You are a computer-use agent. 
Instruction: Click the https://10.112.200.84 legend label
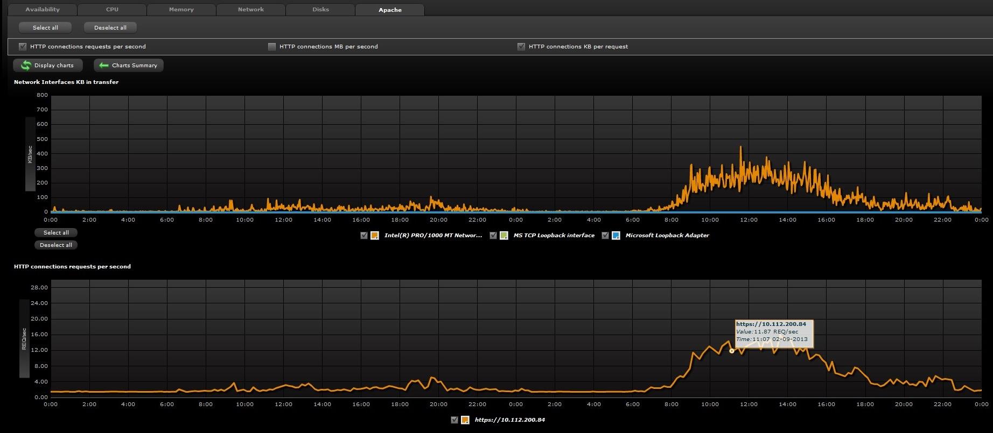(x=509, y=420)
